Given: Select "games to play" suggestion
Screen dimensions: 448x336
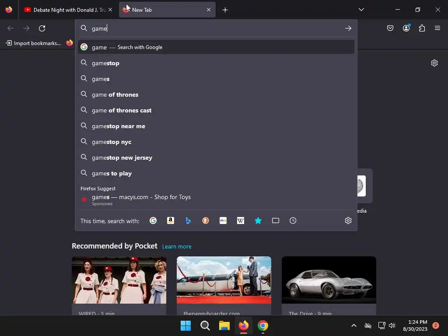Looking at the screenshot, I should (216, 173).
